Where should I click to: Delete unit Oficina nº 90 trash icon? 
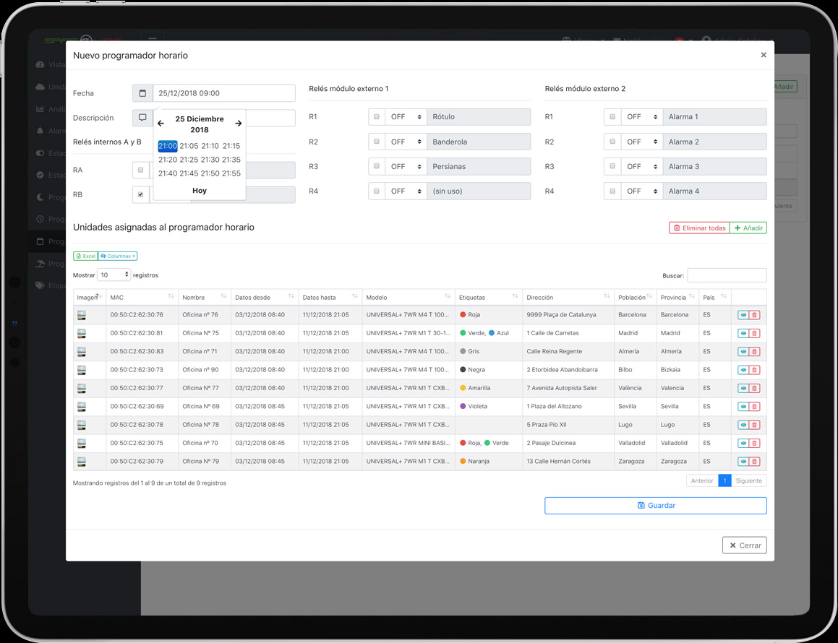pyautogui.click(x=754, y=370)
